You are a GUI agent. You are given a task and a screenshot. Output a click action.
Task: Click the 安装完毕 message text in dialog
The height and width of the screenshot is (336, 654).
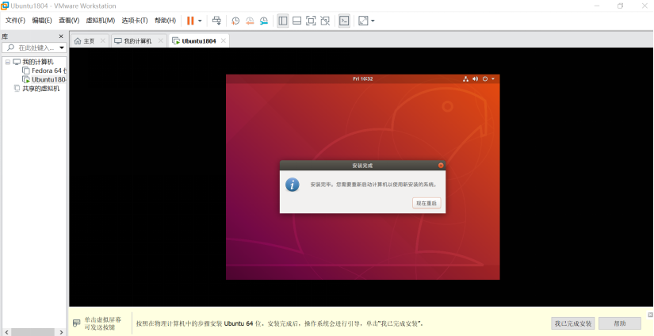pos(373,185)
